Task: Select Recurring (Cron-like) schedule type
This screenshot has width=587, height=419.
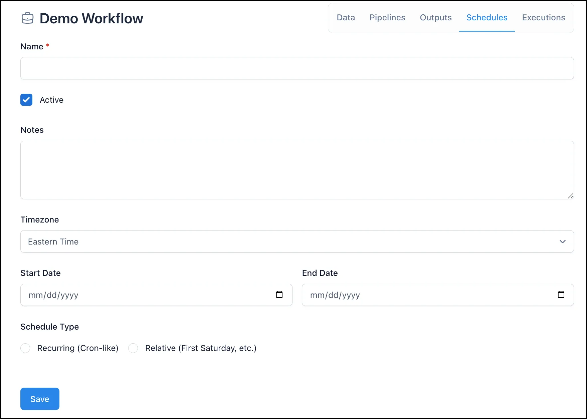Action: click(x=25, y=348)
